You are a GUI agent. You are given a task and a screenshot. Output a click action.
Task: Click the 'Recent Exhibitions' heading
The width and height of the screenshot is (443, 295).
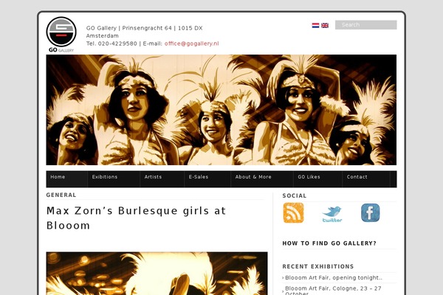(x=318, y=266)
